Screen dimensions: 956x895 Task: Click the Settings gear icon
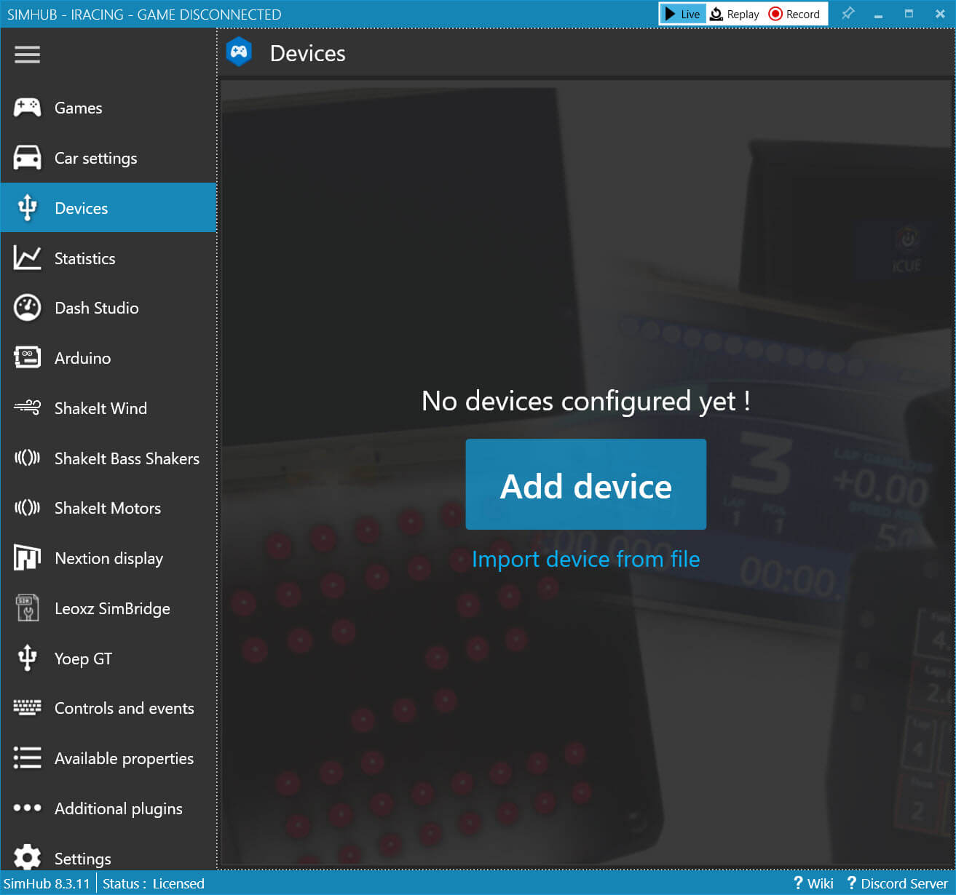[x=28, y=857]
